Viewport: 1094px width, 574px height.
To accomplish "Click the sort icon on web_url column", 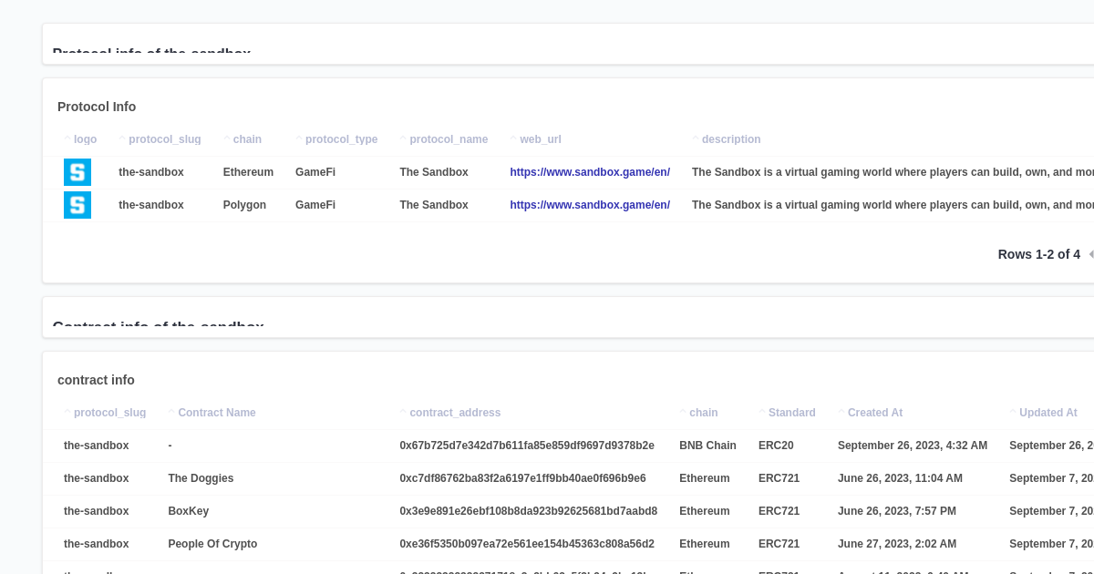I will coord(513,138).
